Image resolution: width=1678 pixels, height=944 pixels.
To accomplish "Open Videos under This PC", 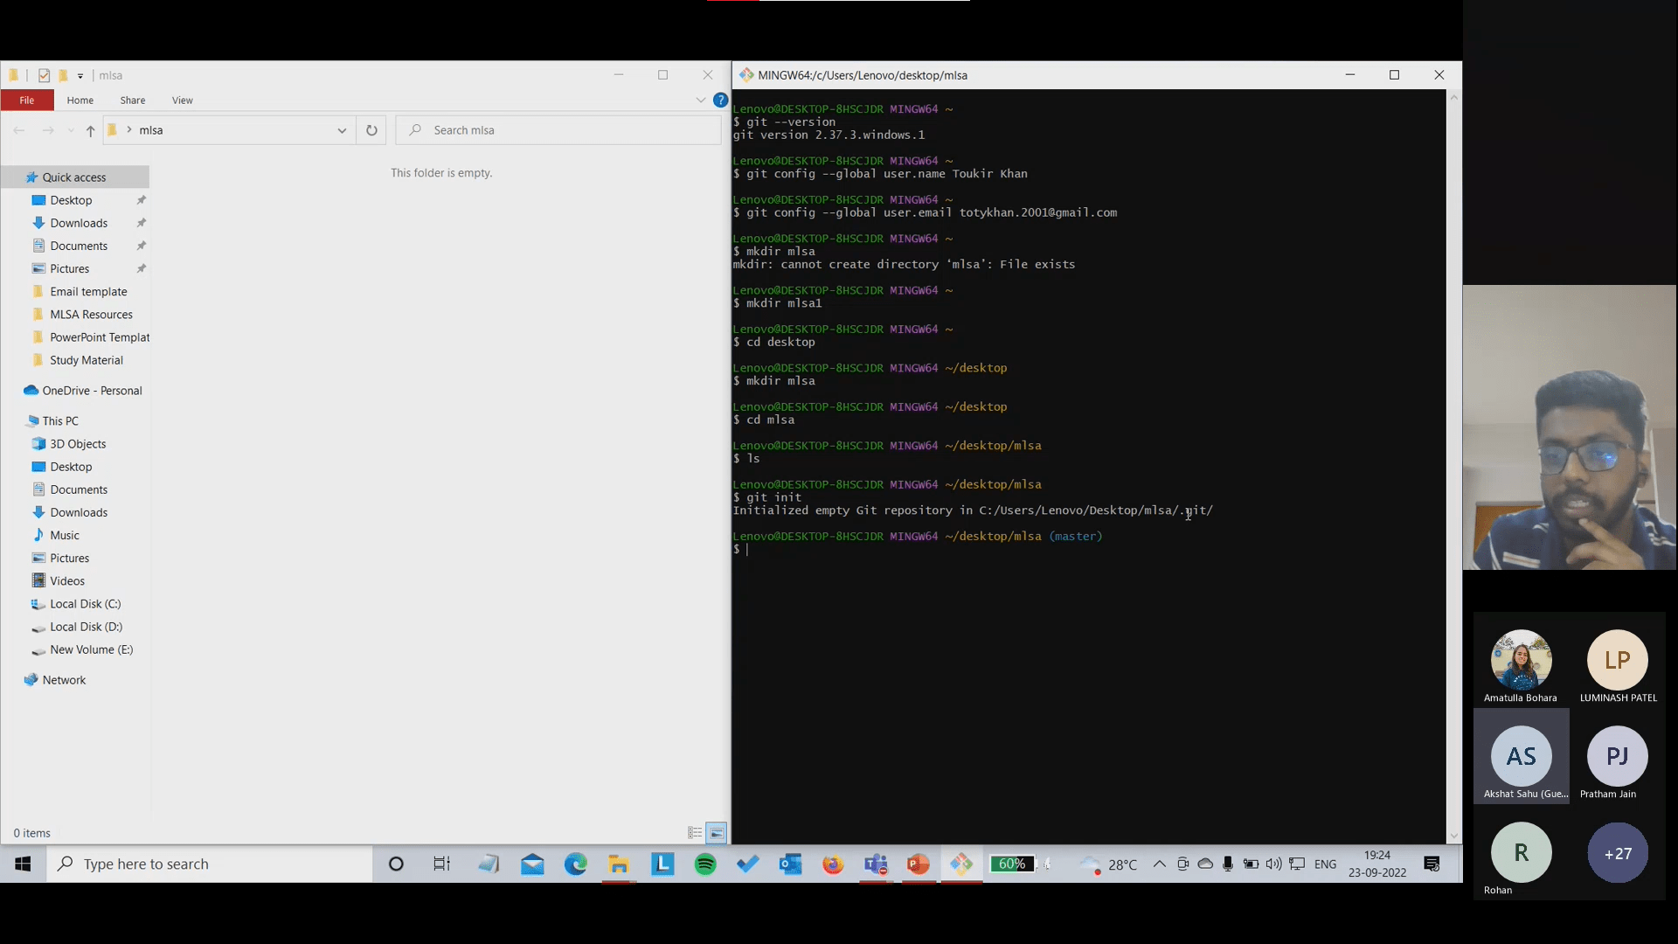I will pyautogui.click(x=67, y=580).
